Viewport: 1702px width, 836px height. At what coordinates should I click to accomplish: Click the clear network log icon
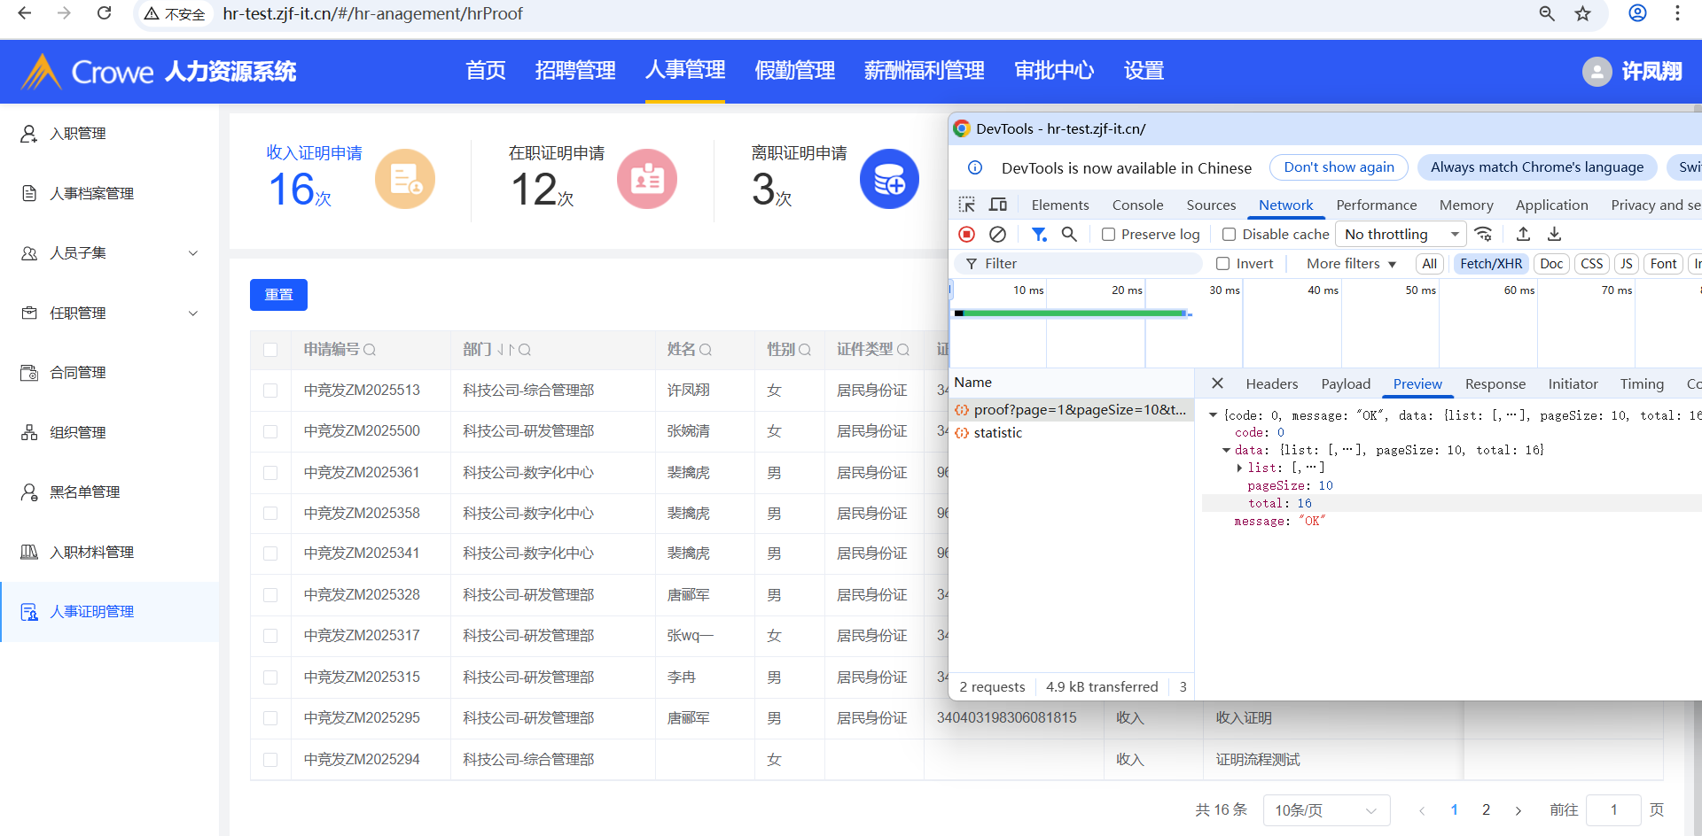[x=997, y=234]
